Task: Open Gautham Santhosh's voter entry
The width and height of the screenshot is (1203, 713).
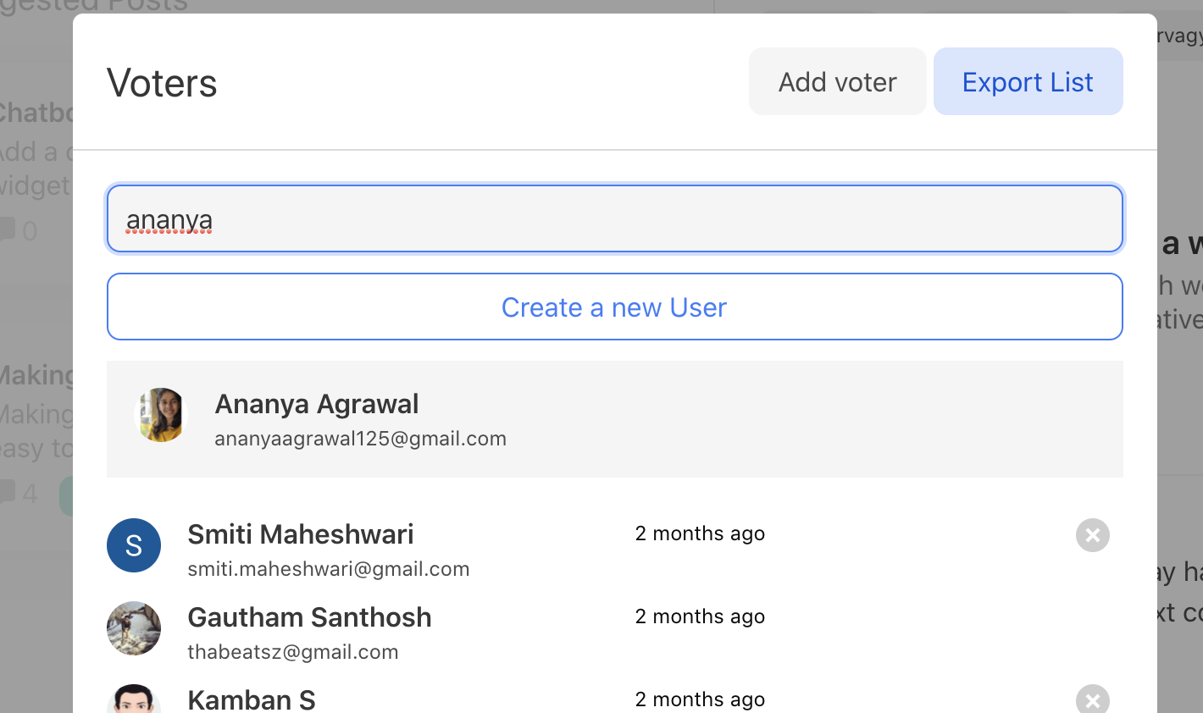Action: click(309, 617)
